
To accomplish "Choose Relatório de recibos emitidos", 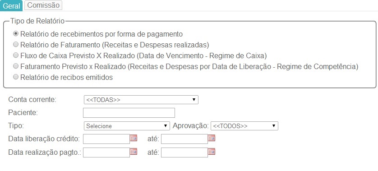I will point(16,77).
